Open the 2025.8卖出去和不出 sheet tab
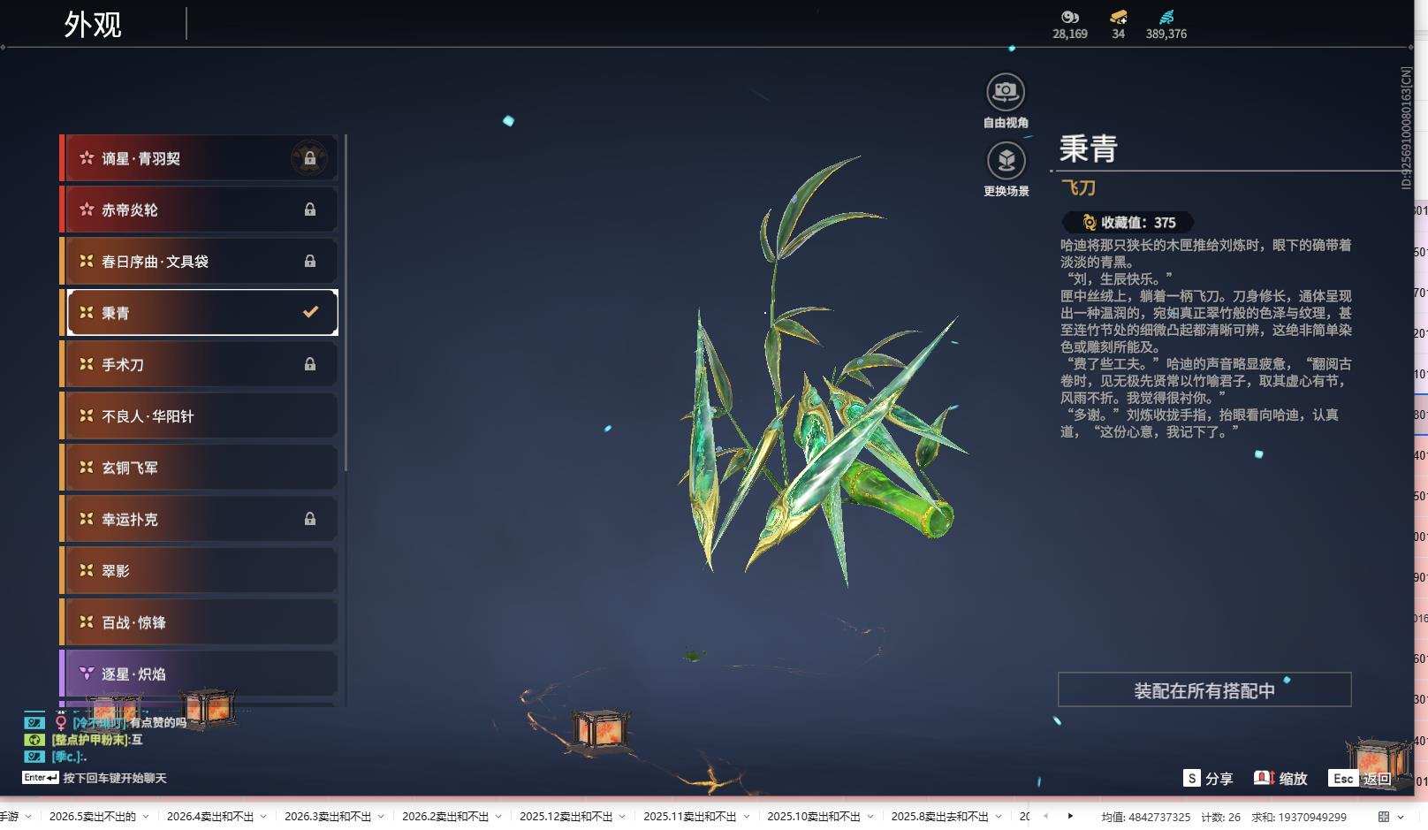The image size is (1428, 830). click(x=939, y=817)
